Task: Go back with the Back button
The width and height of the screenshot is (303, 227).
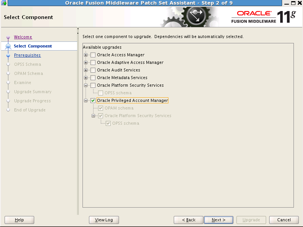Action: (x=189, y=220)
